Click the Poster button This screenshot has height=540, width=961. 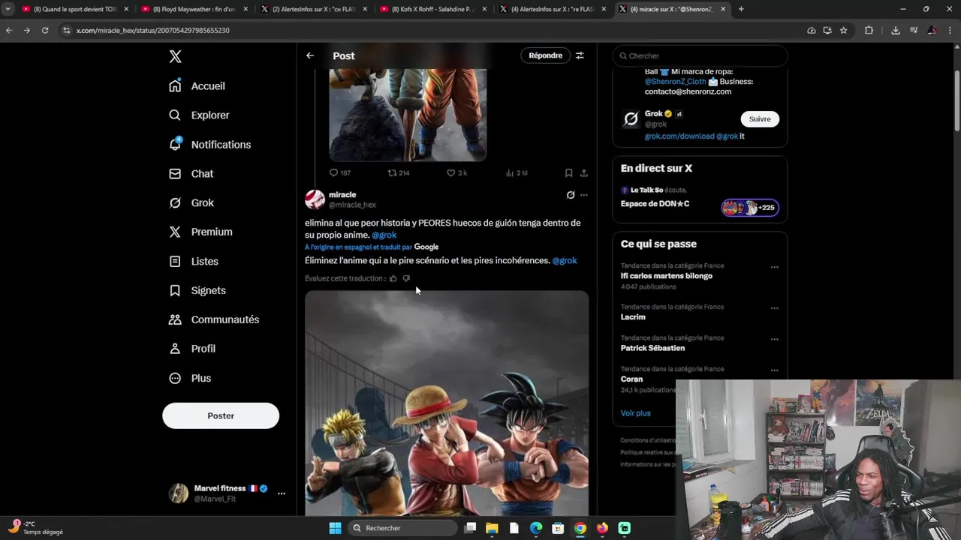(221, 415)
